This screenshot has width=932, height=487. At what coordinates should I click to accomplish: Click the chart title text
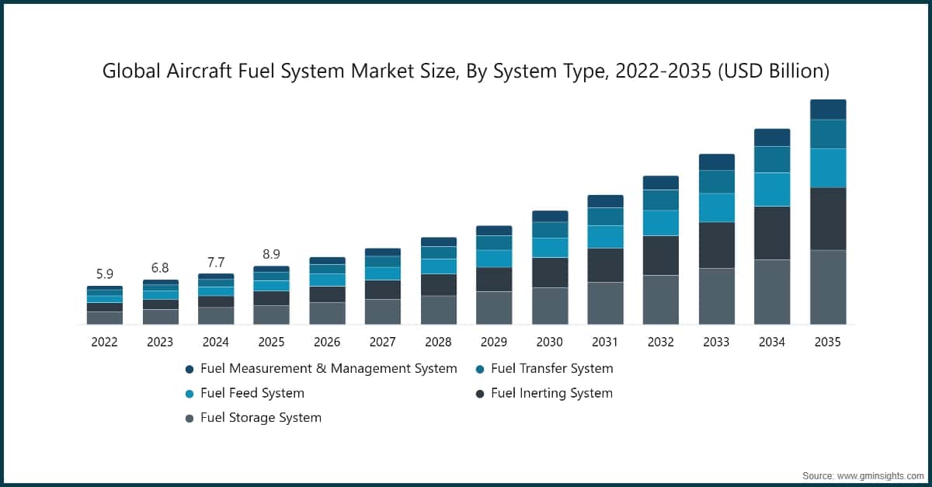point(466,71)
